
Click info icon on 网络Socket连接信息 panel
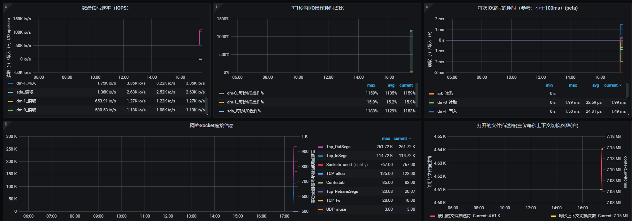[x=6, y=124]
